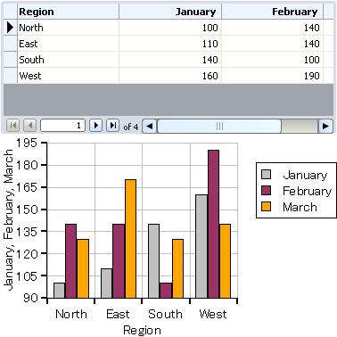Click the gray January legend swatch
The width and height of the screenshot is (337, 337).
click(x=266, y=175)
